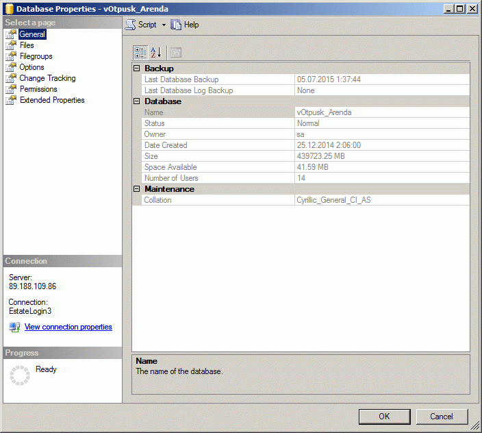482x433 pixels.
Task: Open the Permissions page
Action: tap(38, 89)
